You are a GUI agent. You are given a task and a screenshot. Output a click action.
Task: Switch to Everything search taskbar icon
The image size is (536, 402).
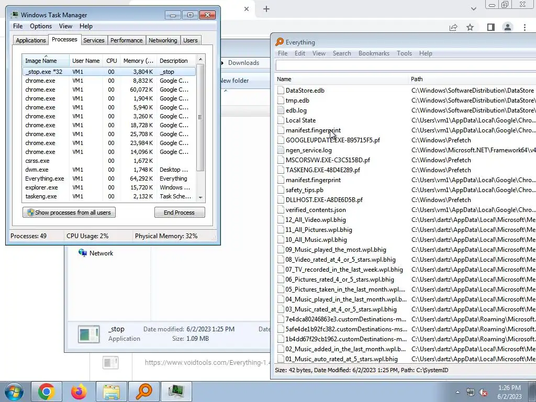[144, 392]
